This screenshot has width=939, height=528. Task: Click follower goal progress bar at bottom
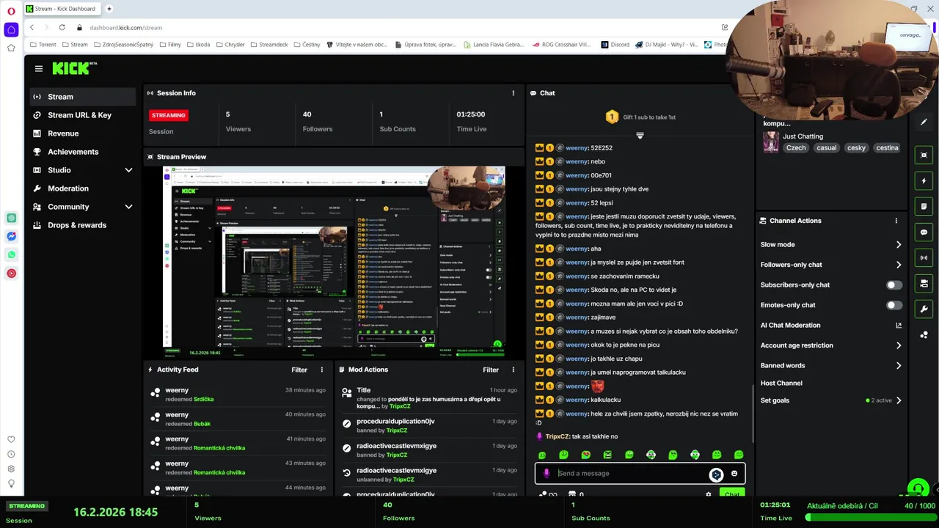click(x=870, y=518)
